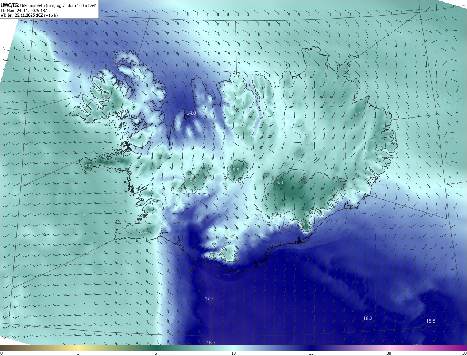Click the color scale tick label '15'

311,353
